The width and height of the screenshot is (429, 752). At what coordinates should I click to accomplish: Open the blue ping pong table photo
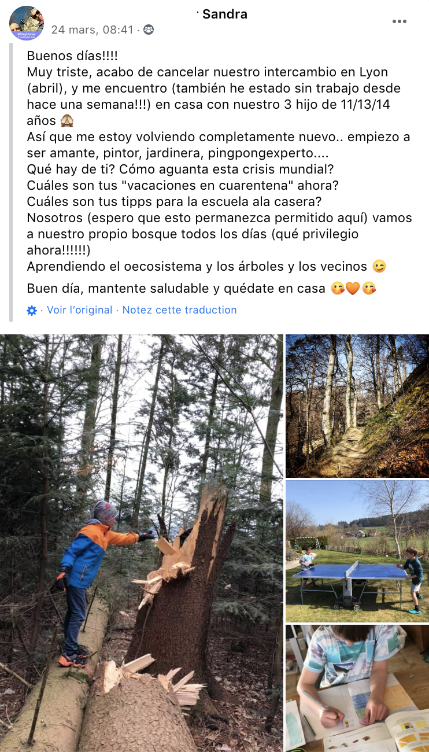357,551
